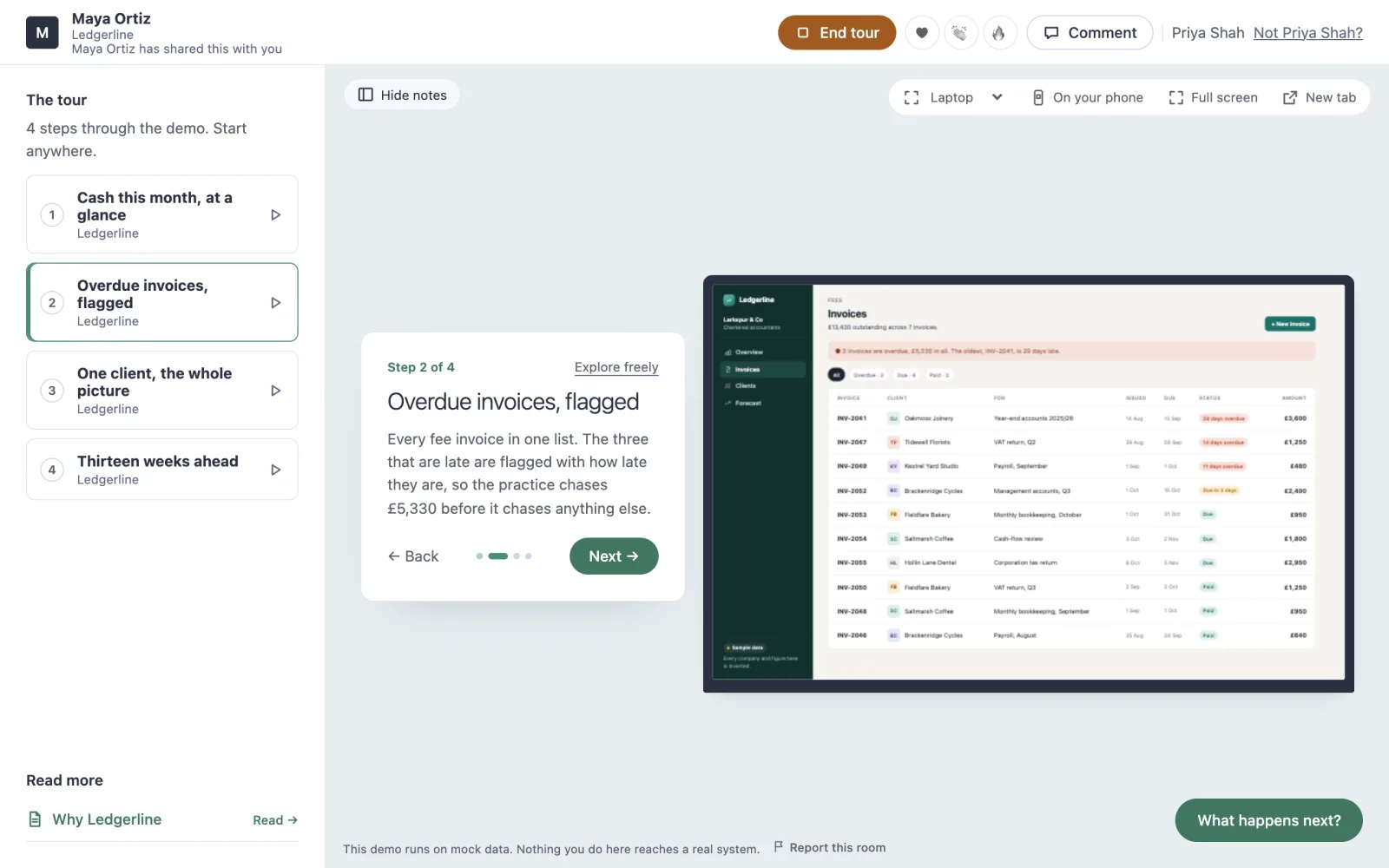This screenshot has height=868, width=1389.
Task: Filter invoices by Overdue pill
Action: 868,375
